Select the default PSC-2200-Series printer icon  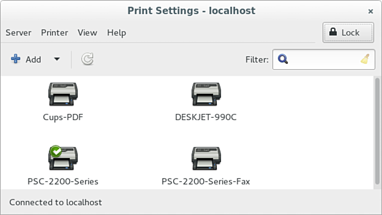(63, 158)
